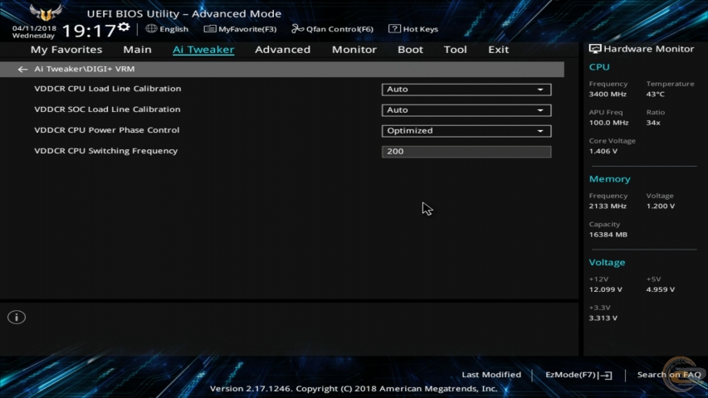
Task: Click the Memory section heading
Action: click(x=609, y=179)
